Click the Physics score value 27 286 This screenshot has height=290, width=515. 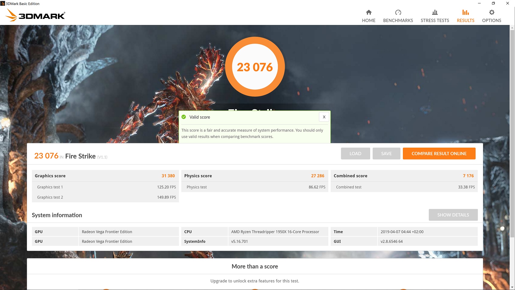click(318, 176)
